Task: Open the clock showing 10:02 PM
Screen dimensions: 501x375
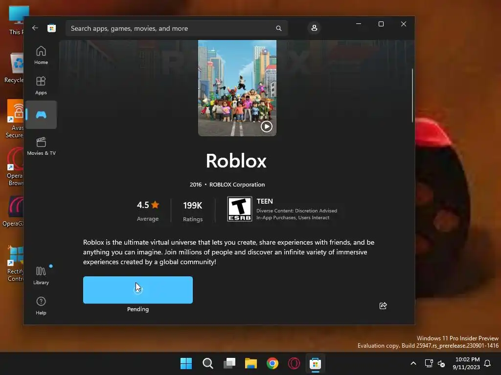Action: [466, 363]
